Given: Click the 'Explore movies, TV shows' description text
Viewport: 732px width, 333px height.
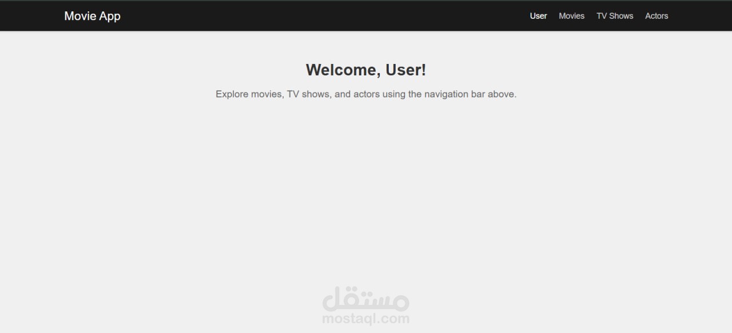Looking at the screenshot, I should (366, 94).
